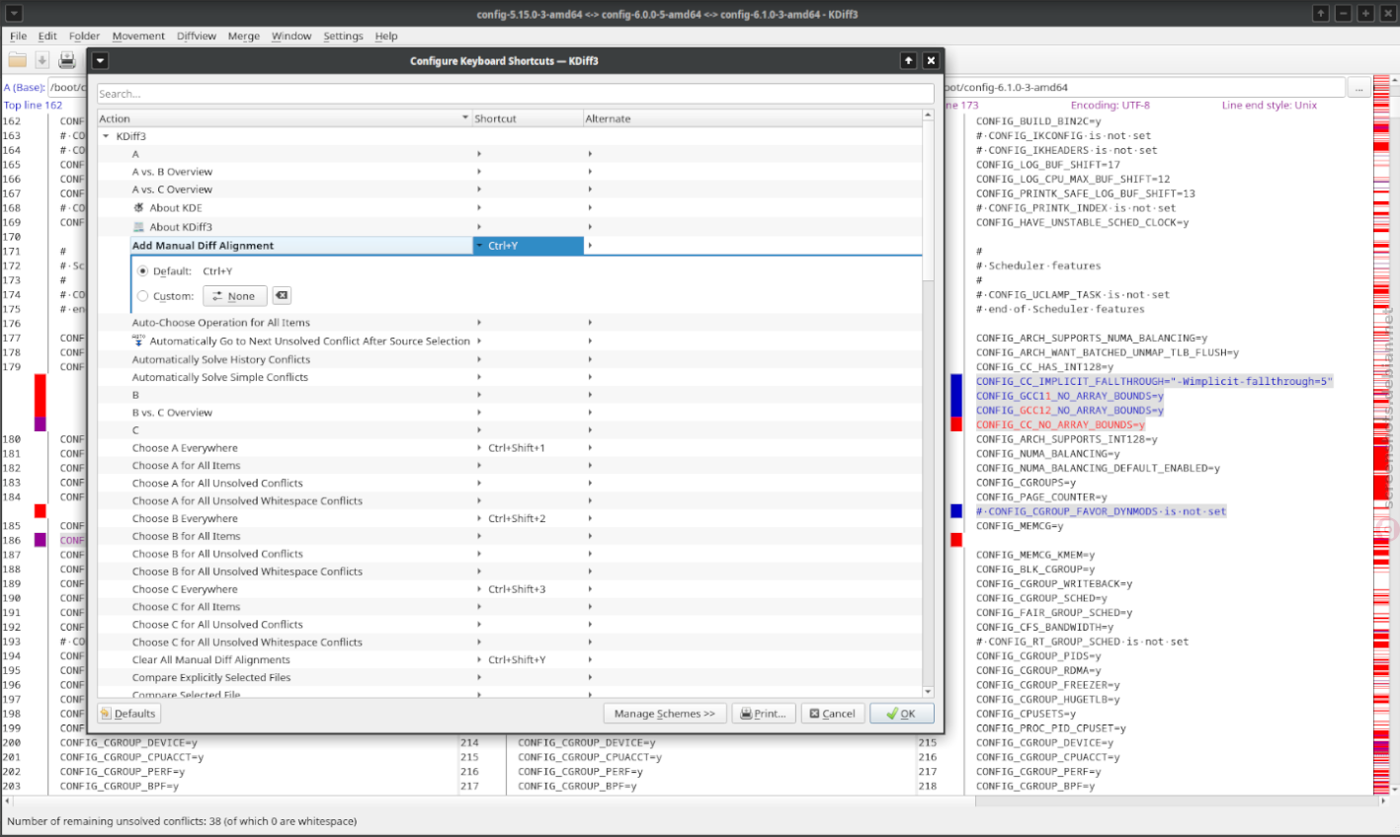The width and height of the screenshot is (1400, 837).
Task: Cancel the shortcuts dialog
Action: click(x=832, y=714)
